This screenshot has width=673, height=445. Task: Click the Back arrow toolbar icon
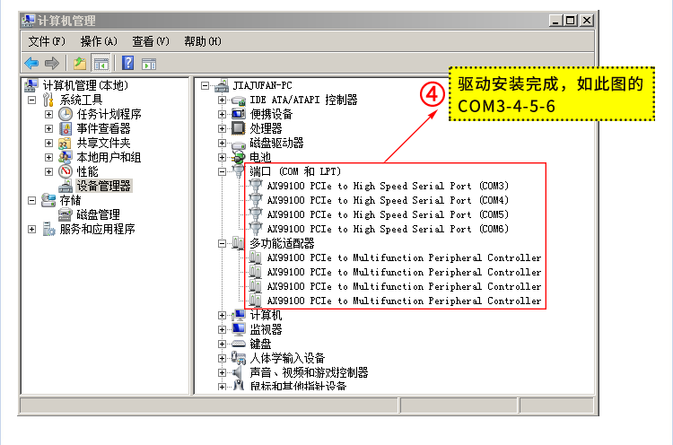tap(31, 64)
